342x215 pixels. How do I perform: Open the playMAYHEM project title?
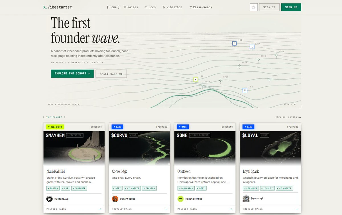[56, 172]
